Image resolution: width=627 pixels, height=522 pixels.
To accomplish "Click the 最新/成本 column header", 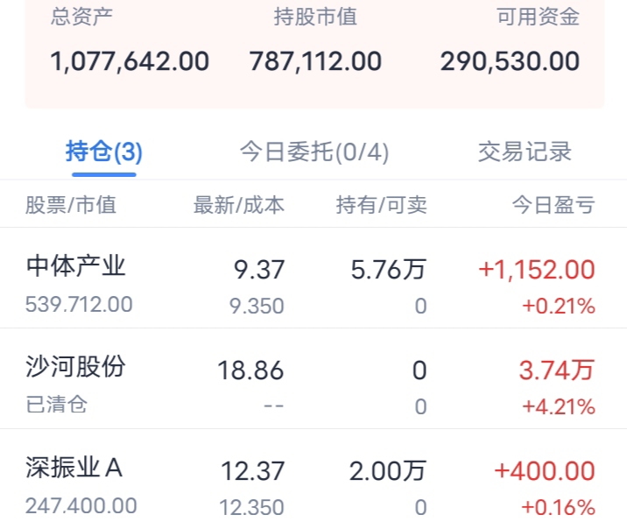I will [x=239, y=206].
